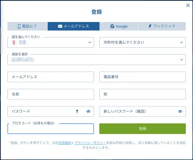
Task: Click the 電話番号 input field
Action: 142,77
